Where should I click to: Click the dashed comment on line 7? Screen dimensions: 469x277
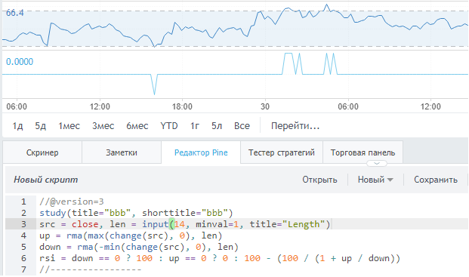point(91,269)
